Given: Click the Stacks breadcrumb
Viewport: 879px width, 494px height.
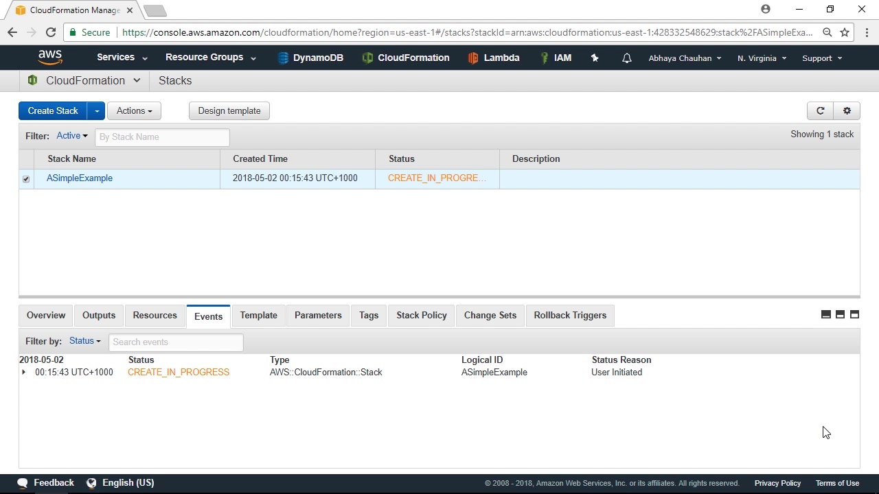Looking at the screenshot, I should [175, 80].
